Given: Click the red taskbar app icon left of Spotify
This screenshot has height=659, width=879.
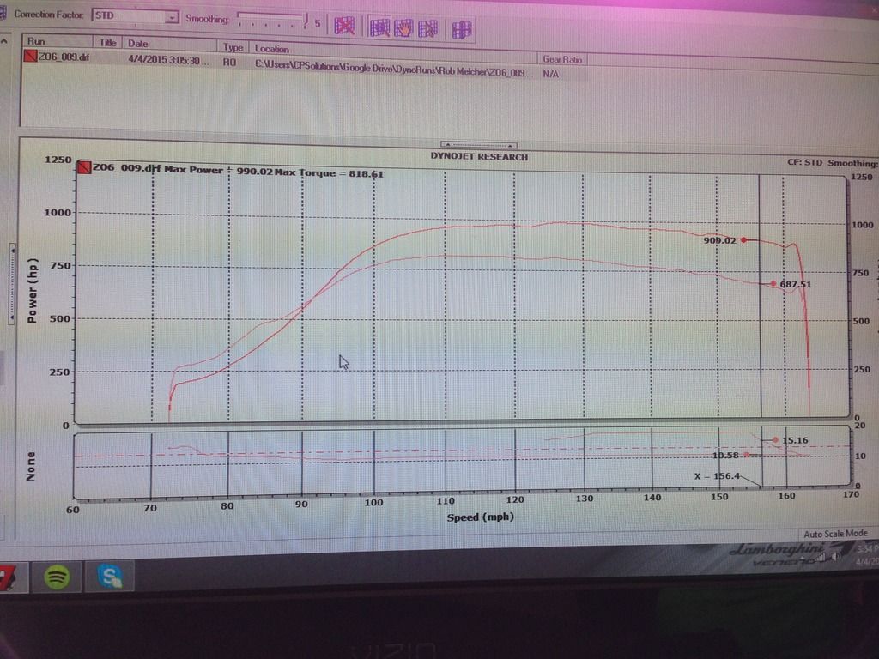Looking at the screenshot, I should click(x=5, y=577).
